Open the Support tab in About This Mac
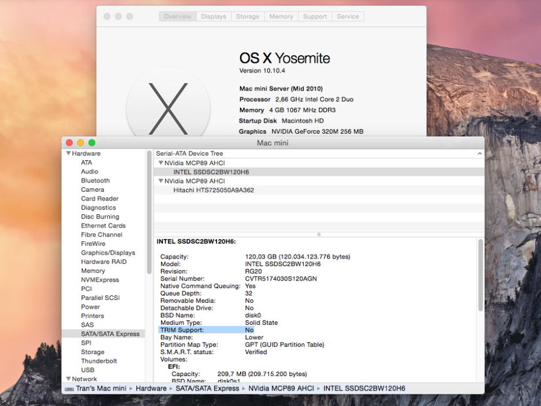Viewport: 541px width, 406px height. [x=315, y=16]
